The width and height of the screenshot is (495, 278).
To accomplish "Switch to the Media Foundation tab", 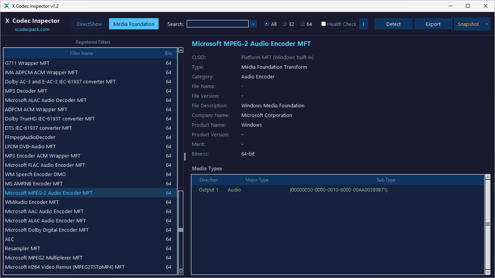I will (x=134, y=24).
